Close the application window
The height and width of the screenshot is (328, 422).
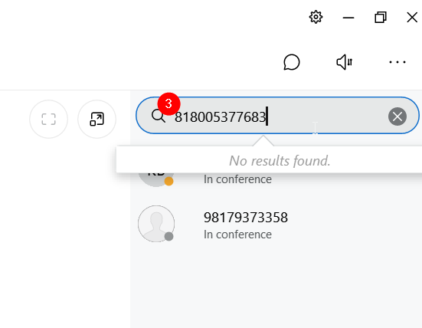click(412, 18)
